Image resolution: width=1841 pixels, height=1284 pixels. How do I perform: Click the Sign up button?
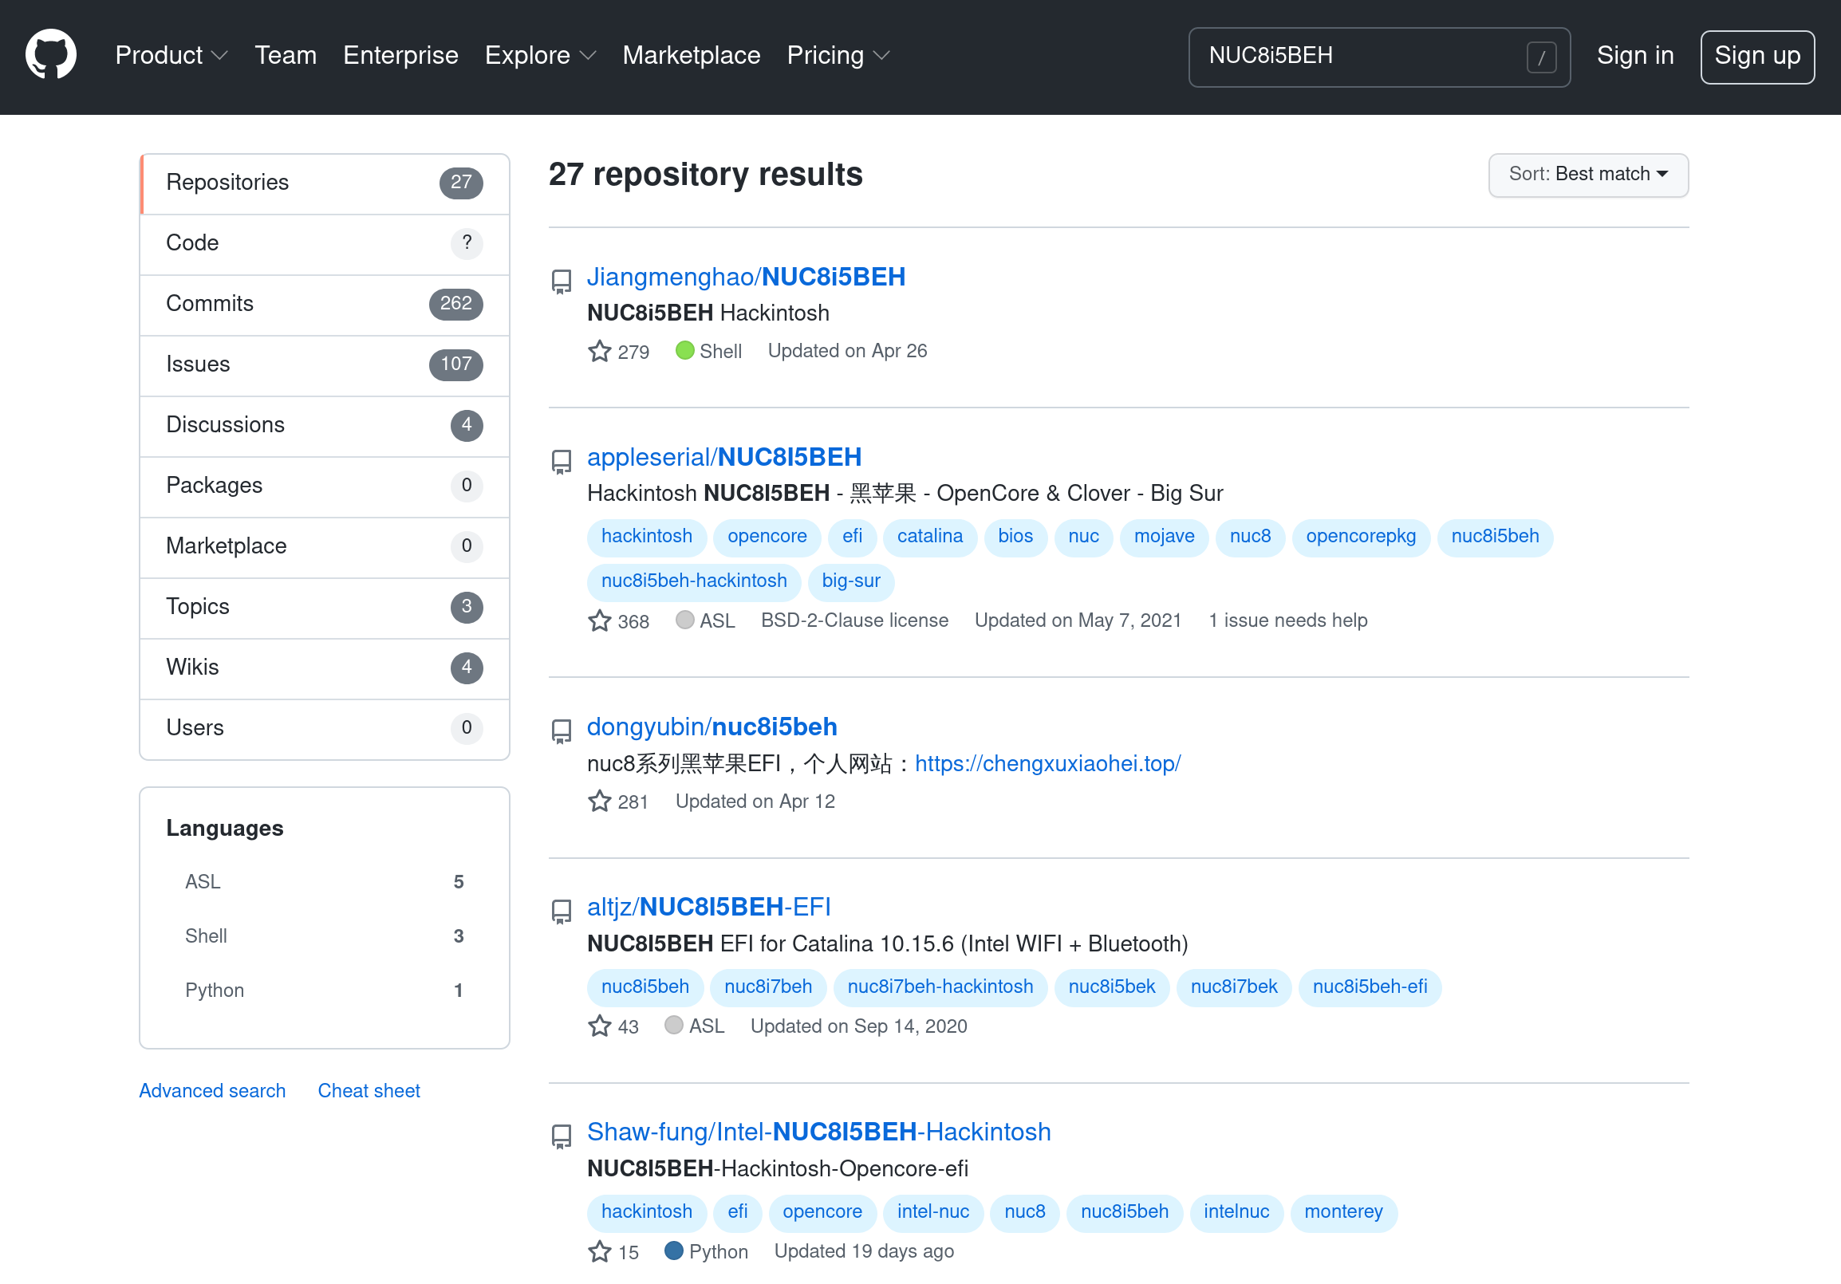click(1756, 57)
